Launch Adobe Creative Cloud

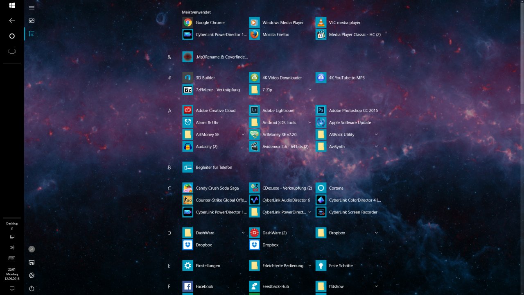coord(214,110)
